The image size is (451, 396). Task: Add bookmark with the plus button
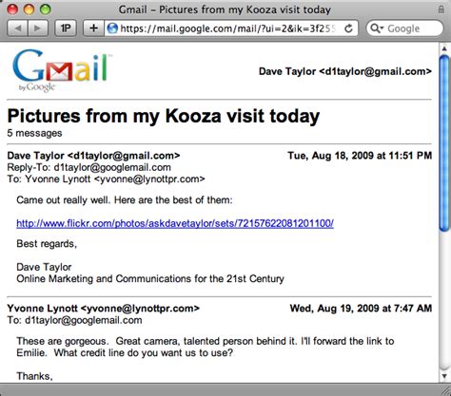tap(93, 28)
